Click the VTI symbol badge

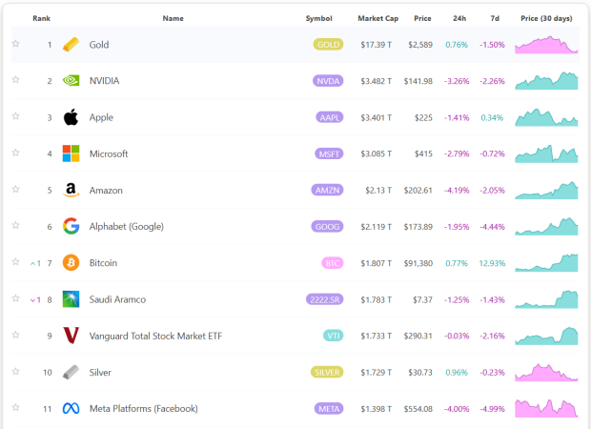coord(334,336)
